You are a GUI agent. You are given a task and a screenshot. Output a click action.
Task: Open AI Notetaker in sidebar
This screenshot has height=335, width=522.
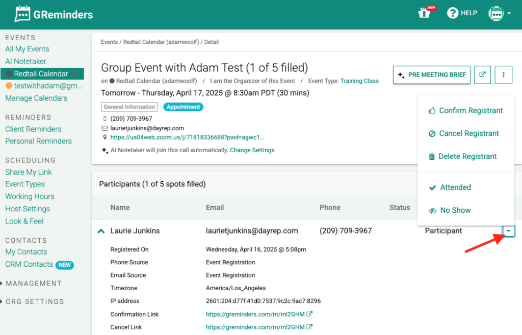click(x=25, y=61)
